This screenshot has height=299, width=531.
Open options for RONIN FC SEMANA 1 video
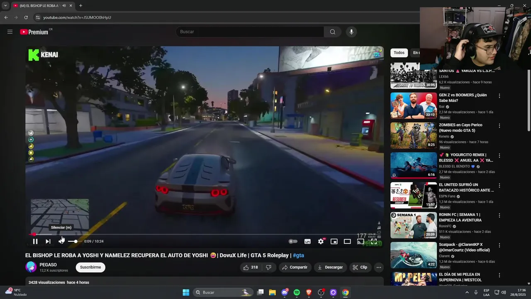pyautogui.click(x=499, y=216)
